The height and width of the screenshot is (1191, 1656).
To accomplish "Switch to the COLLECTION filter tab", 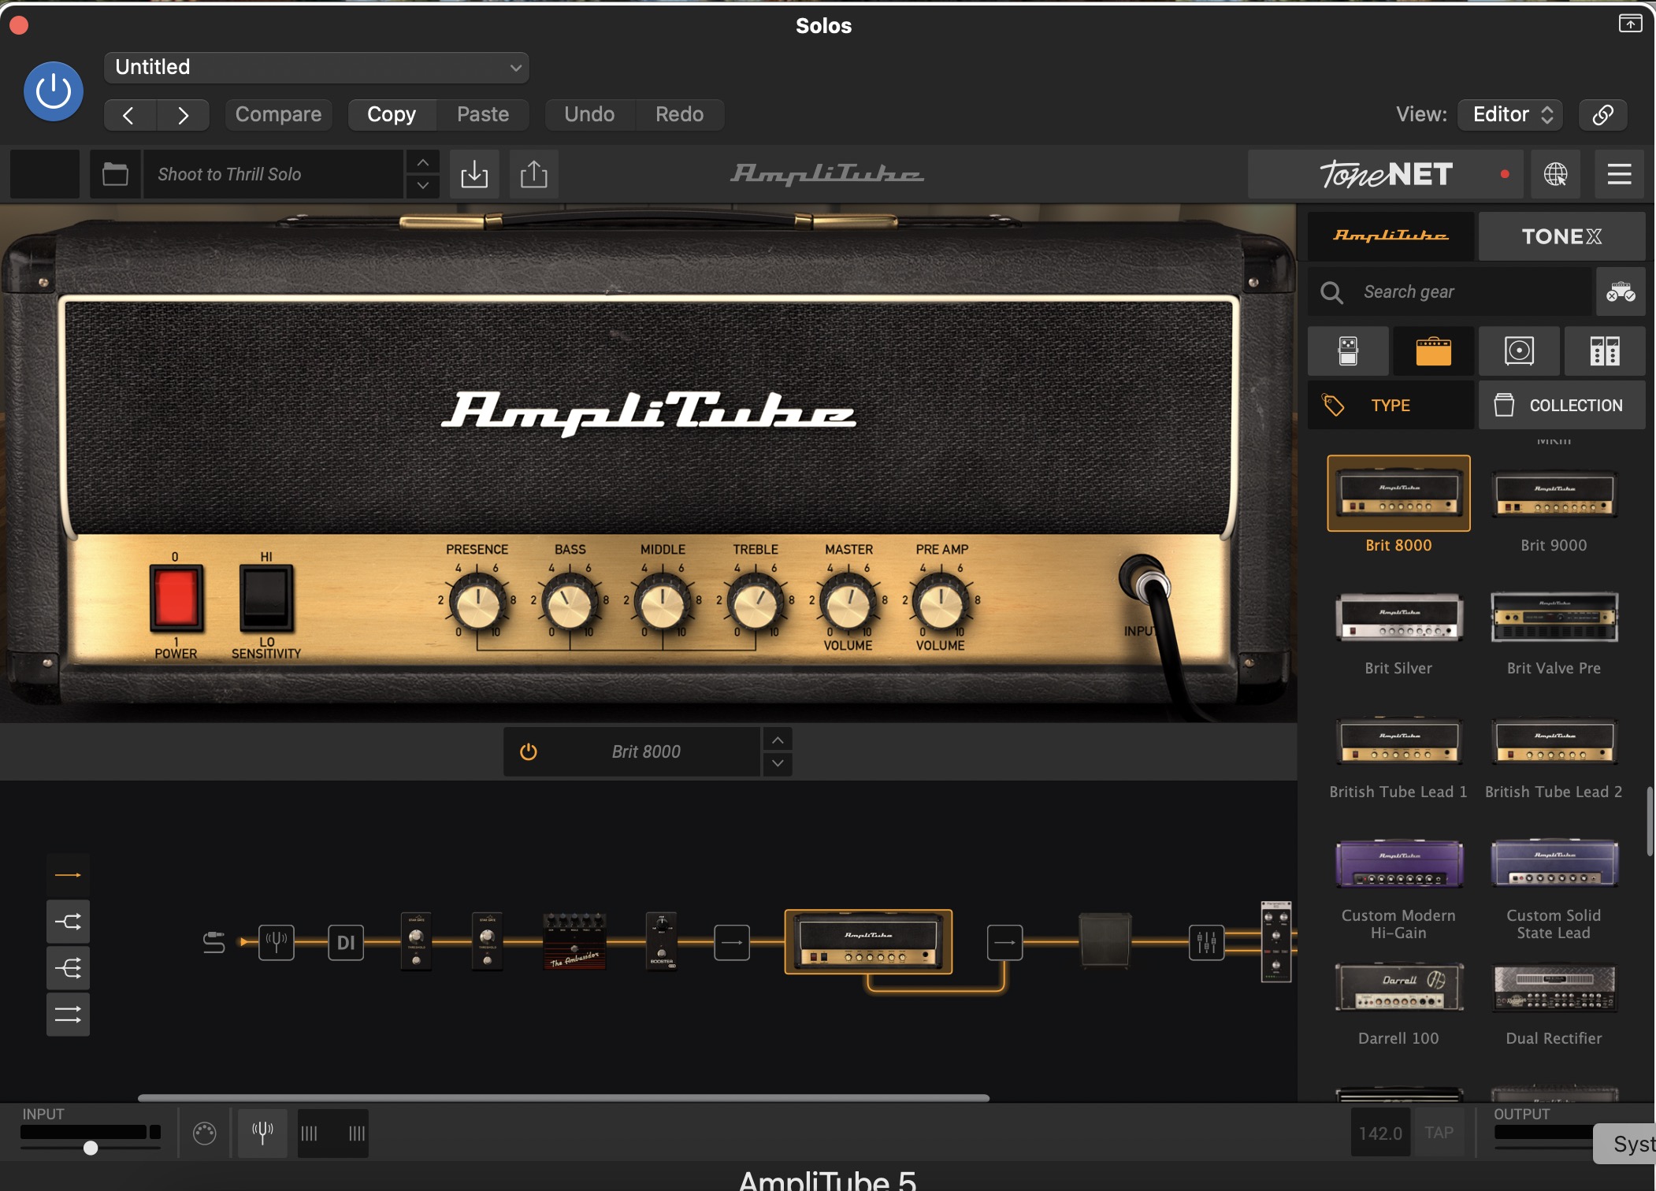I will (1561, 406).
